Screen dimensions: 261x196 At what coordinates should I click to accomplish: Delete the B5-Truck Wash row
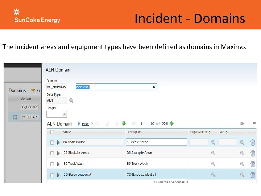[253, 164]
